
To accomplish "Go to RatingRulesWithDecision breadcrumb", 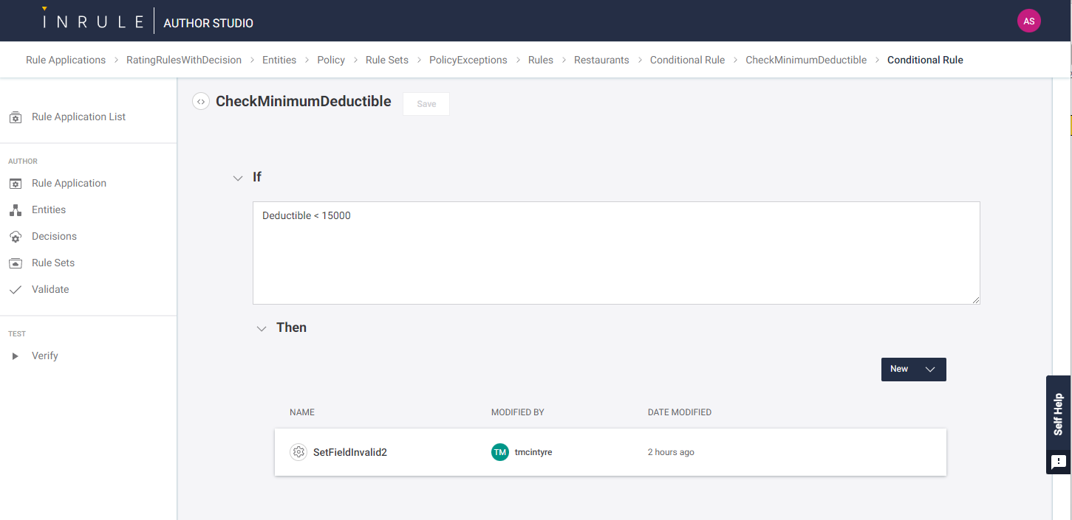I will tap(184, 60).
